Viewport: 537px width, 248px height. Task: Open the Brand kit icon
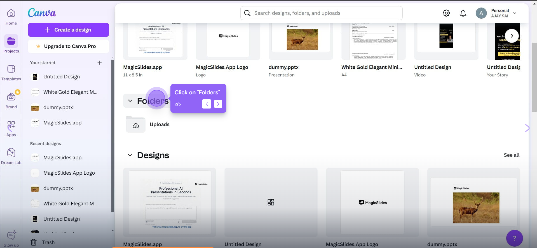(11, 97)
